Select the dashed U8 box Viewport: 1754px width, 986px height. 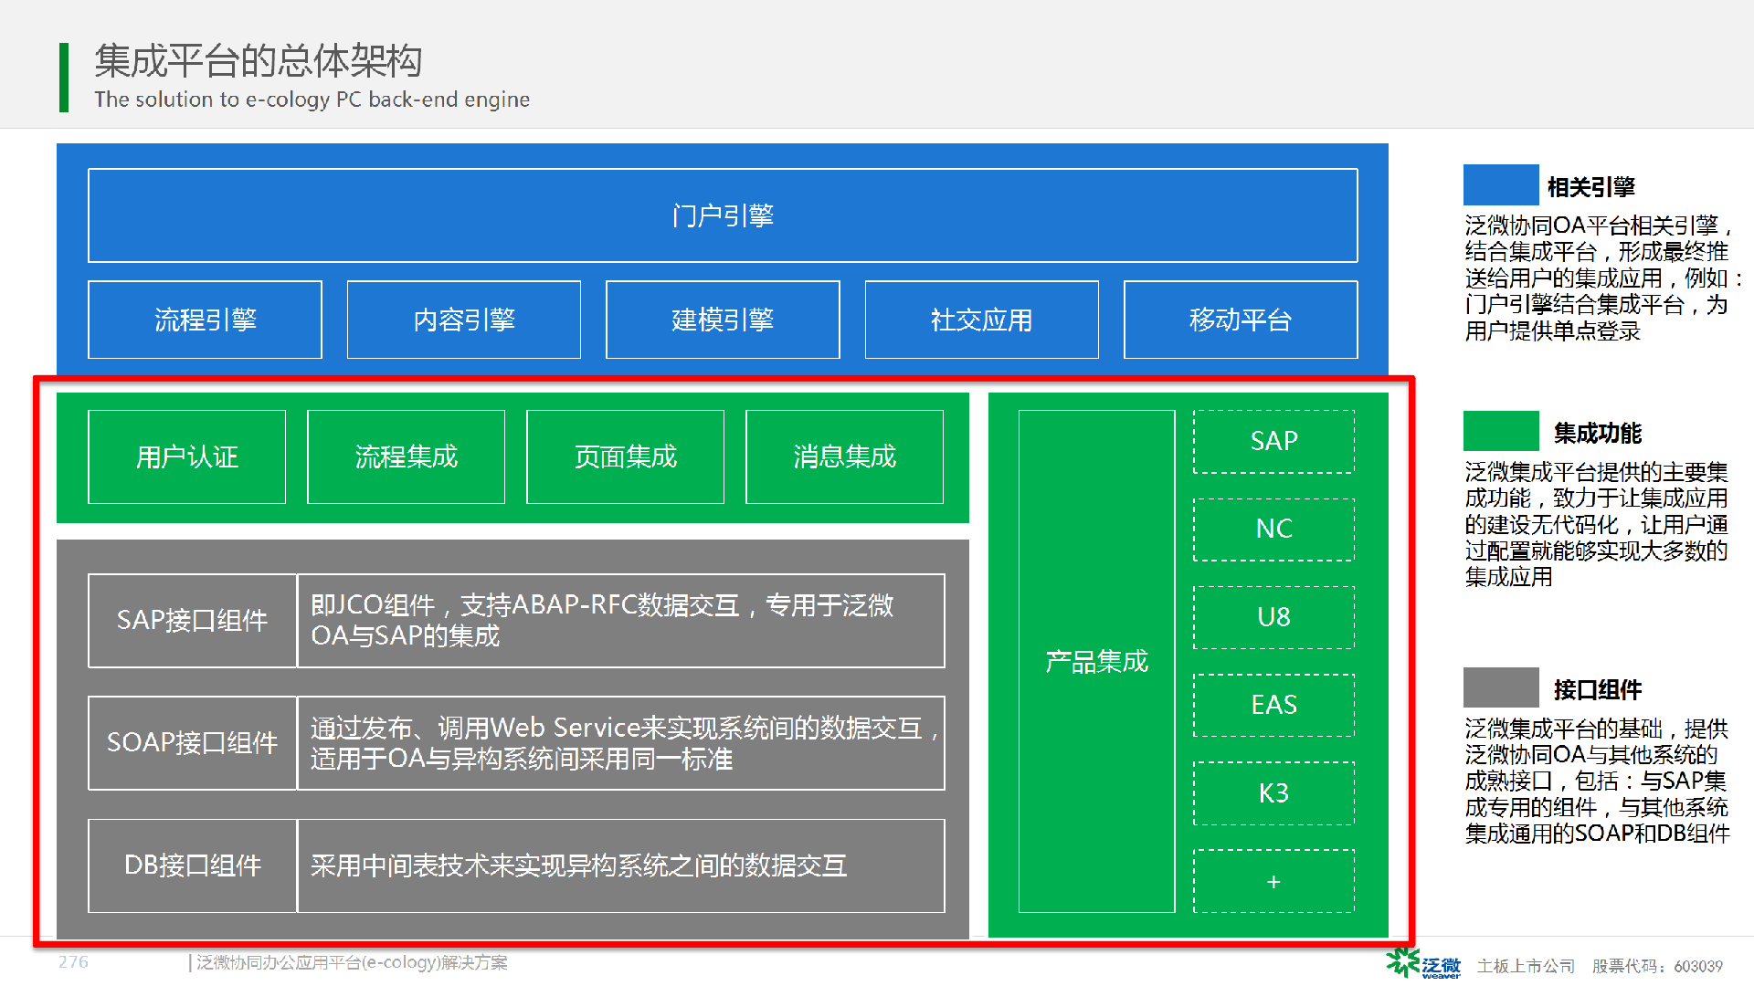tap(1273, 617)
